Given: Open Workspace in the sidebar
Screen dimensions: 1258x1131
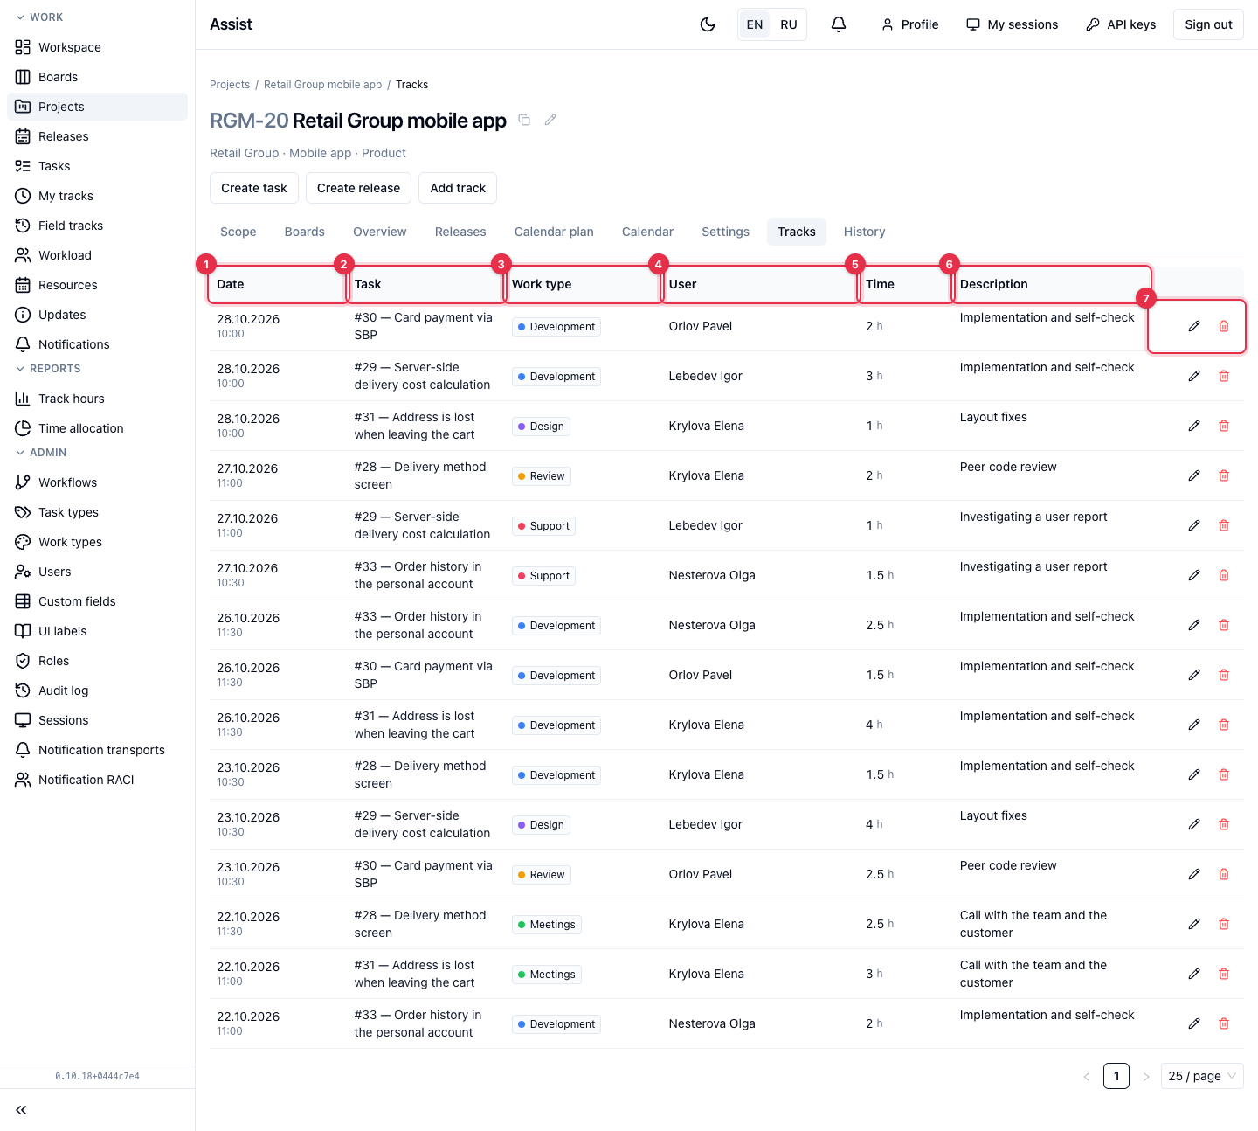Looking at the screenshot, I should [97, 47].
